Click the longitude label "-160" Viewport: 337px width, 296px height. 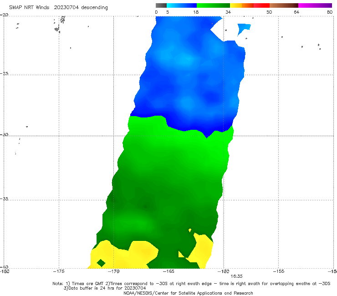pos(223,271)
